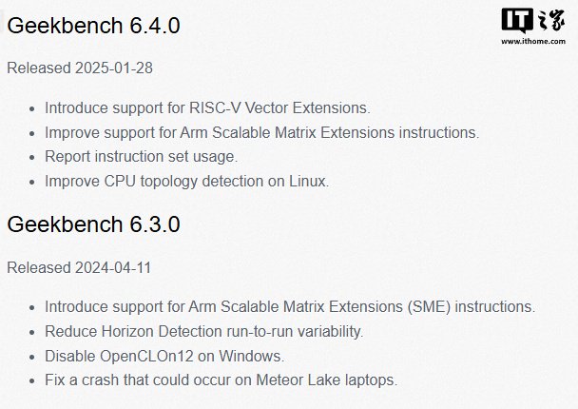Click the www.ithome.com URL text

[532, 43]
